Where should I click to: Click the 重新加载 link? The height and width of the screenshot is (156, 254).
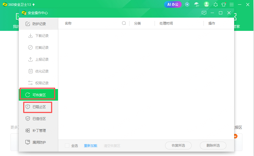point(91,146)
